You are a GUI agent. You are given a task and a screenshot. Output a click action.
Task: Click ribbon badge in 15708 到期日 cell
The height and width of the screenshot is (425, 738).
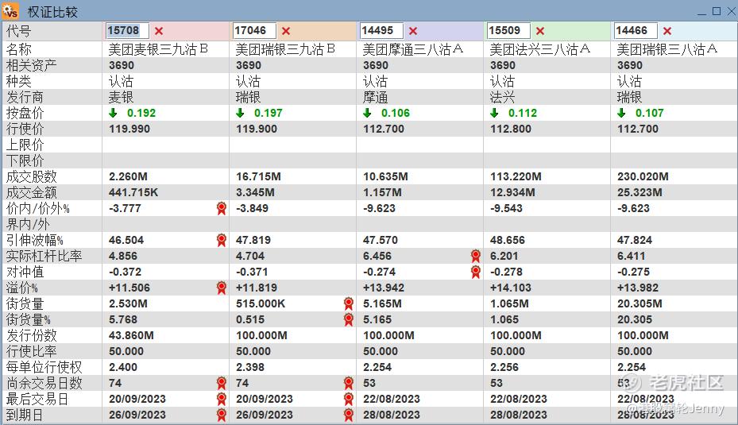point(221,415)
